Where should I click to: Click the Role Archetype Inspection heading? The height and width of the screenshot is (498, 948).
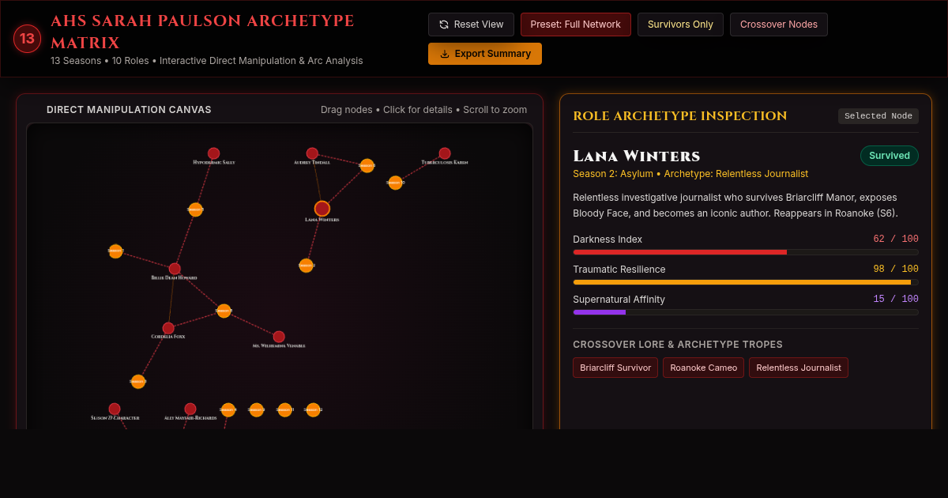(680, 116)
